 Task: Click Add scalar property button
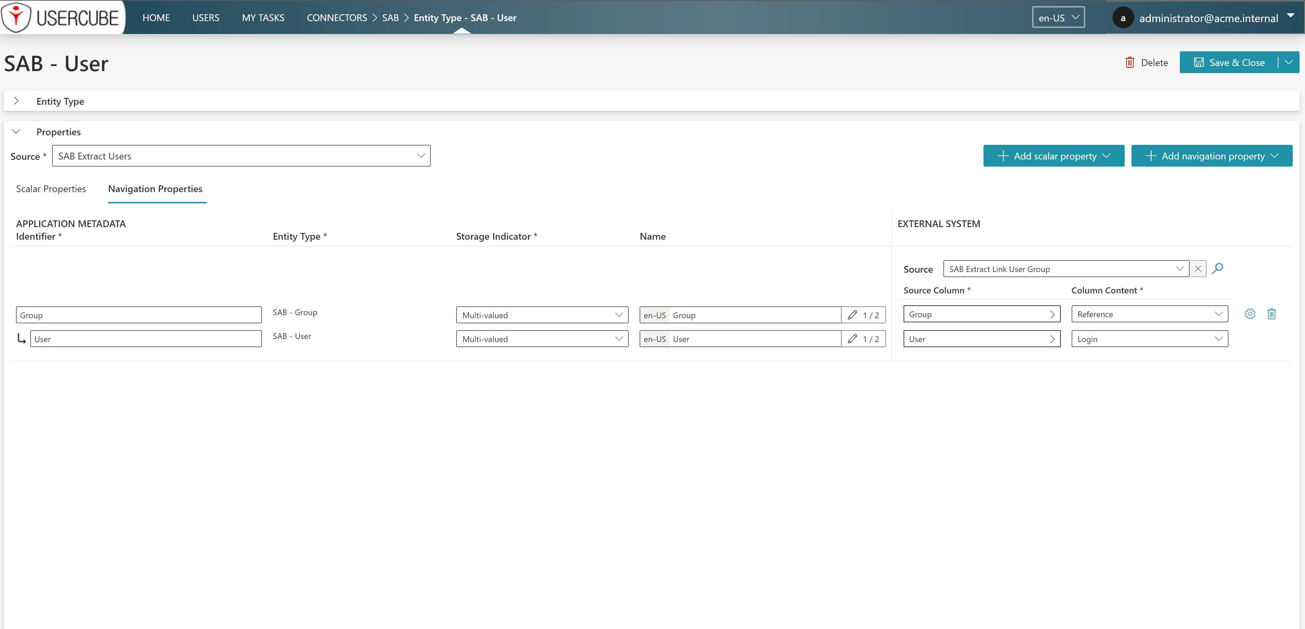(x=1054, y=156)
